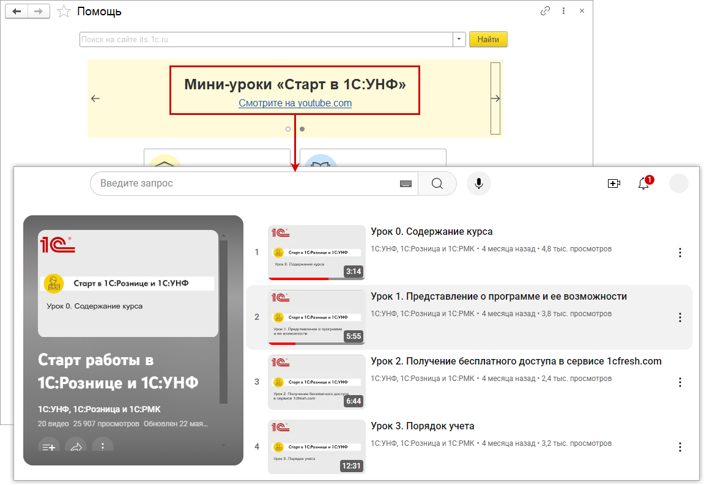Click the Найти button

pos(488,40)
